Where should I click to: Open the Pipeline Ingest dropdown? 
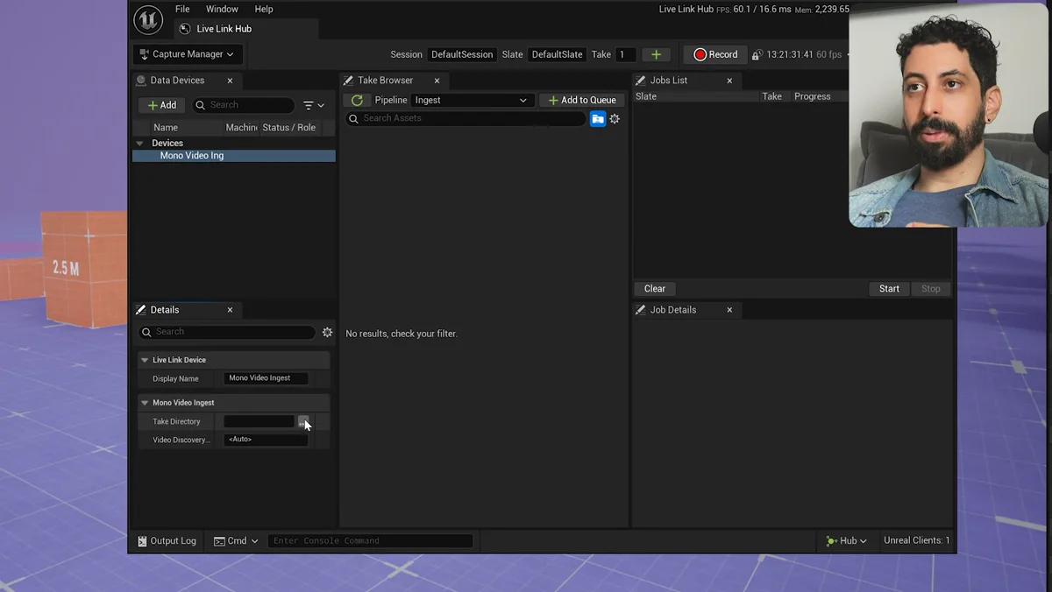[x=472, y=100]
